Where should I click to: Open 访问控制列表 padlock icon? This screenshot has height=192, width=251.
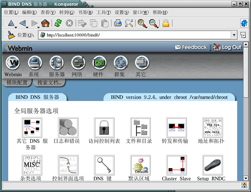(104, 128)
